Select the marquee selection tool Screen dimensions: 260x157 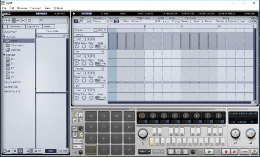[x=85, y=21]
